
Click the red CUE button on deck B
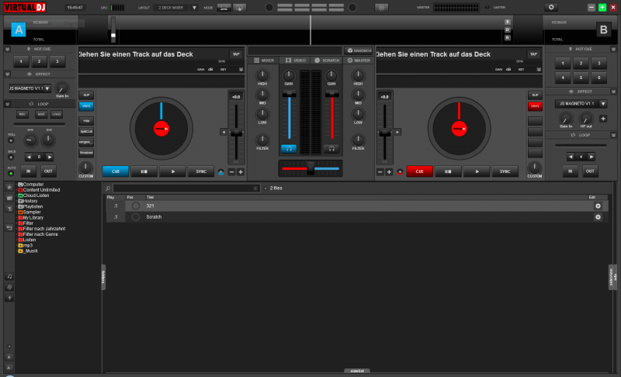click(x=420, y=171)
